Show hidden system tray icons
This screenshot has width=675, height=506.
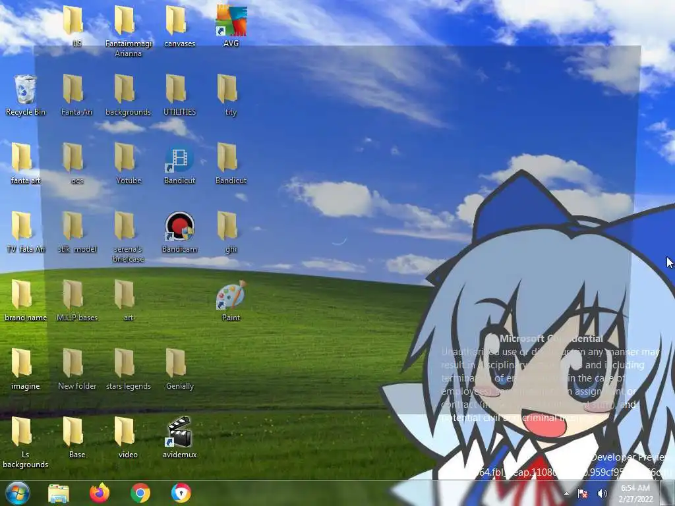click(x=566, y=493)
